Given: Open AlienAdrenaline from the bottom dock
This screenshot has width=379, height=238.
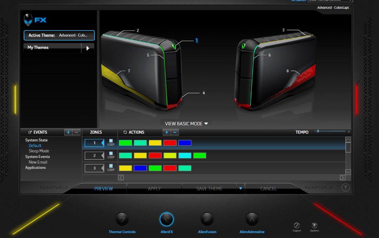Looking at the screenshot, I should (252, 219).
